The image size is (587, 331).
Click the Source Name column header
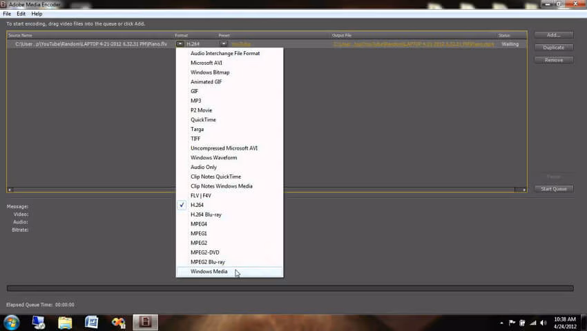coord(20,35)
